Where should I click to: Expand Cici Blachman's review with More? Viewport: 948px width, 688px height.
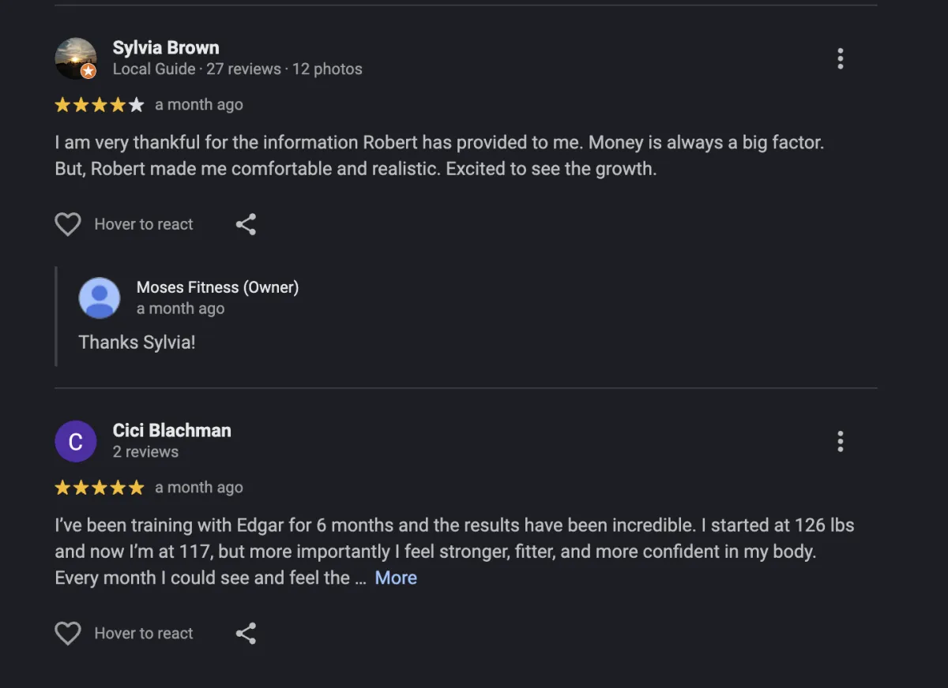(396, 578)
